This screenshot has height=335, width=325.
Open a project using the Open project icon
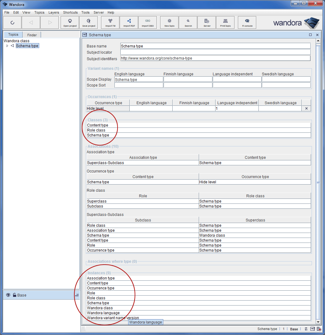(x=70, y=22)
